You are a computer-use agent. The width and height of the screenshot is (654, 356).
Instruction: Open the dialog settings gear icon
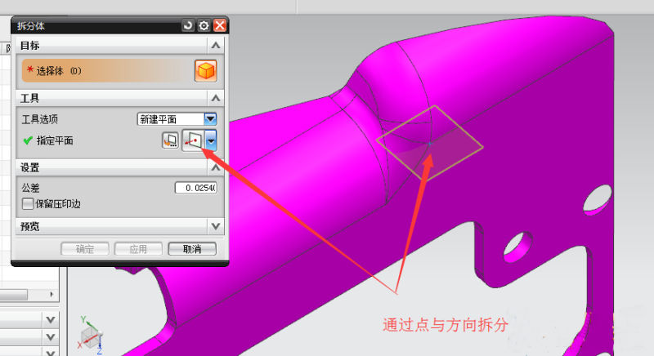click(204, 26)
